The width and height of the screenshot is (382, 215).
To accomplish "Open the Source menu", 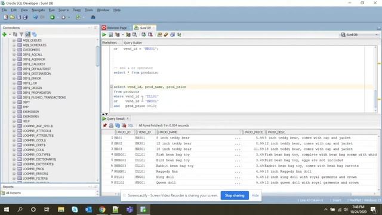I will click(x=63, y=10).
